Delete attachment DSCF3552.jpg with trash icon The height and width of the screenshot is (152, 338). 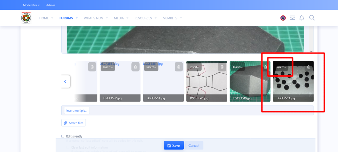click(x=135, y=67)
